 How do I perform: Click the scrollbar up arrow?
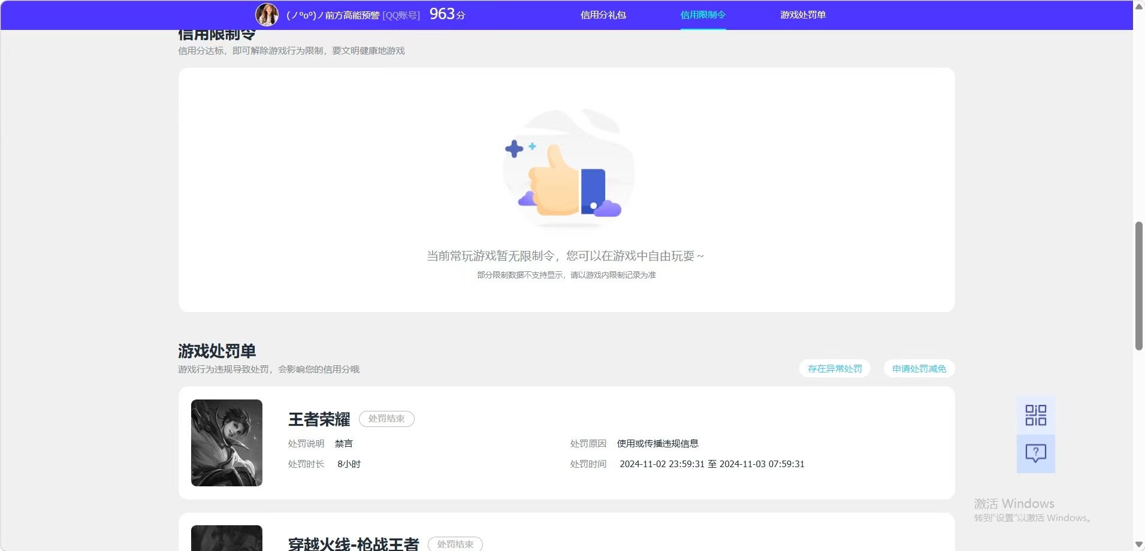tap(1139, 6)
